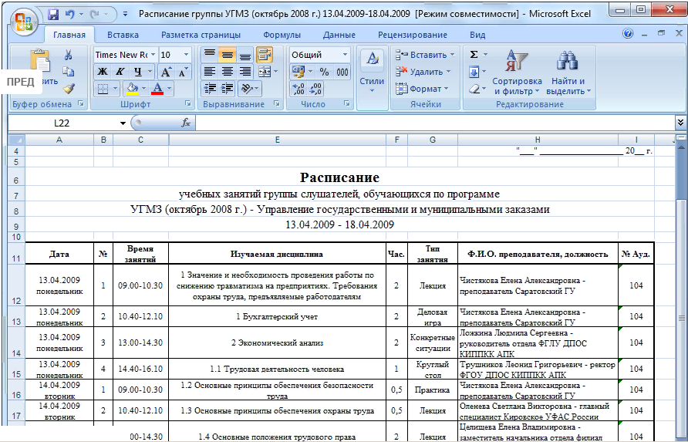Open the font name Times New Roman dropdown

tap(153, 55)
